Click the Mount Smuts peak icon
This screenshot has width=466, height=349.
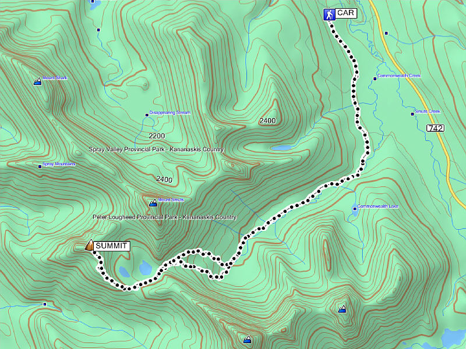tap(153, 203)
